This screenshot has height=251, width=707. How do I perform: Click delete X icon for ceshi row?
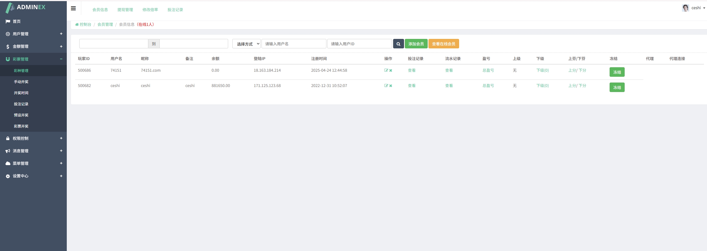click(391, 86)
